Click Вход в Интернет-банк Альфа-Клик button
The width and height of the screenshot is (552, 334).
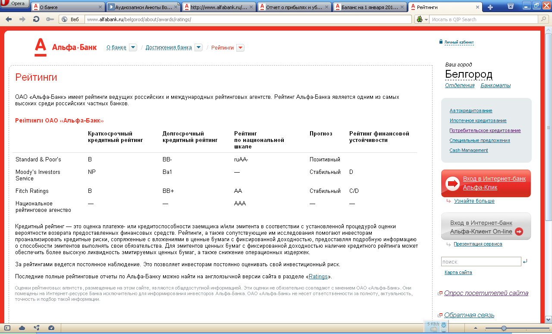pos(486,183)
